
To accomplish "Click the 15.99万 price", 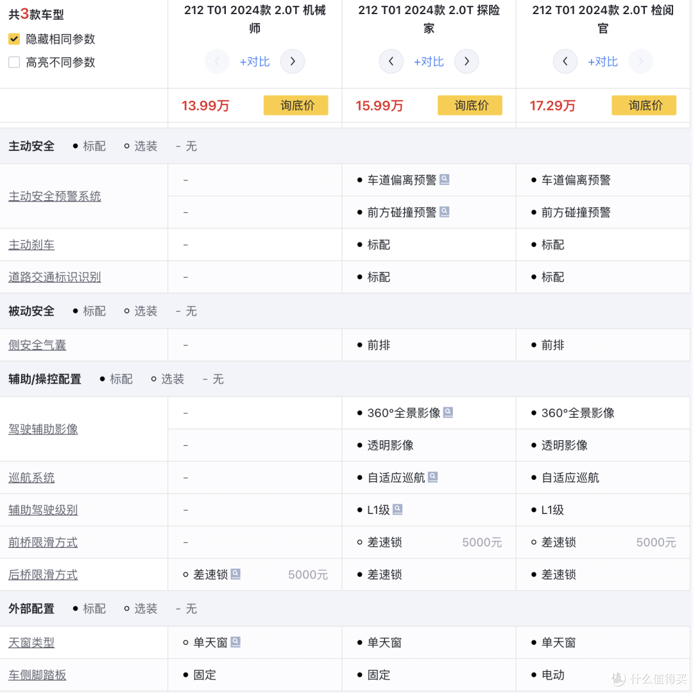I will tap(380, 106).
